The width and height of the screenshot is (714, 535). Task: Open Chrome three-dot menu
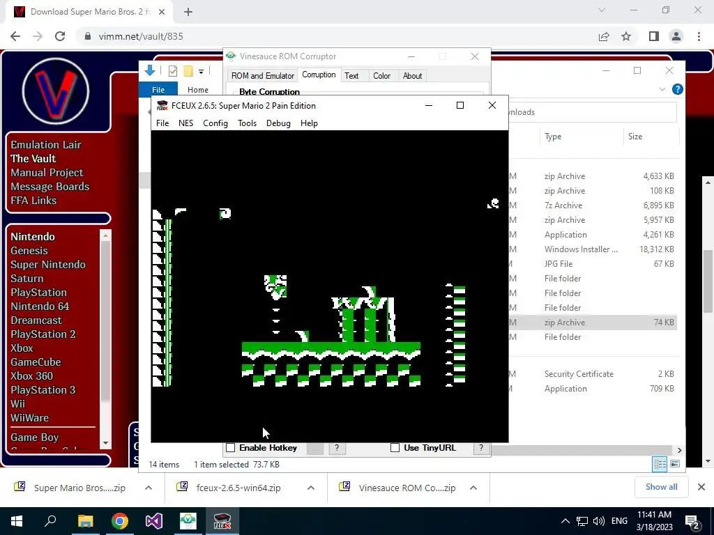tap(699, 36)
